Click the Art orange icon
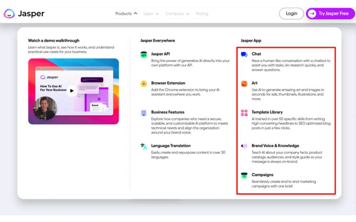Image resolution: width=356 pixels, height=222 pixels. point(244,83)
